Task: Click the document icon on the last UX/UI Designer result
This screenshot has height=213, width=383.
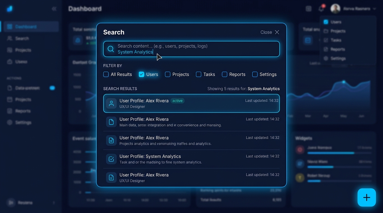Action: 111,177
